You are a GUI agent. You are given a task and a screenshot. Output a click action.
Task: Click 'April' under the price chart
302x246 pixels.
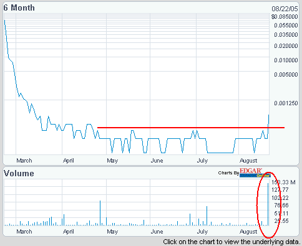69,161
